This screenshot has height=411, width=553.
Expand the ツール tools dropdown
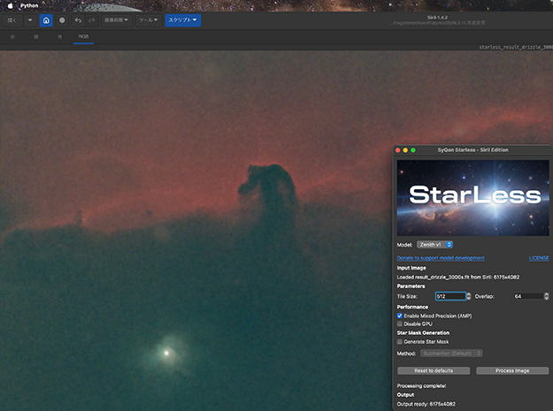[x=148, y=19]
